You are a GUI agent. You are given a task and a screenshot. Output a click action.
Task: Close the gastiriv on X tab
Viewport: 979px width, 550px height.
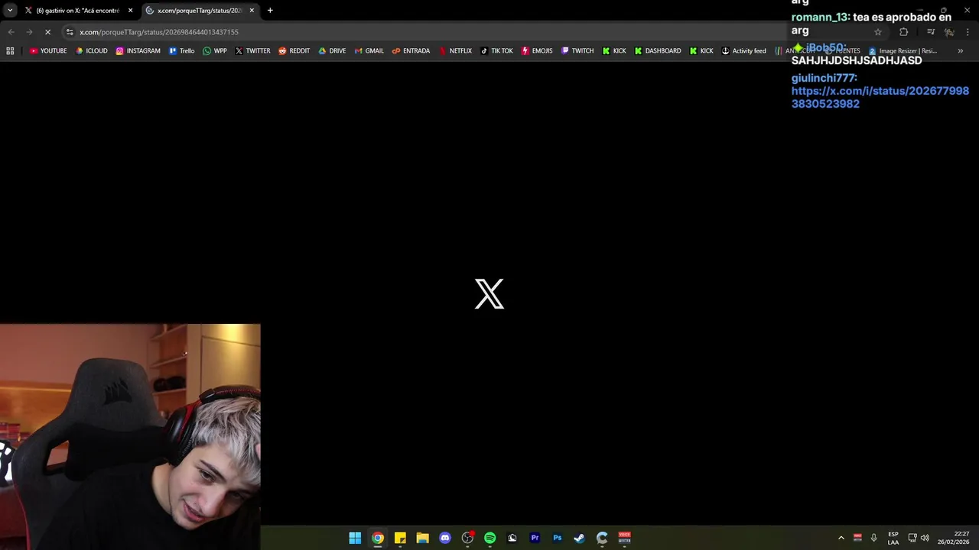[130, 11]
